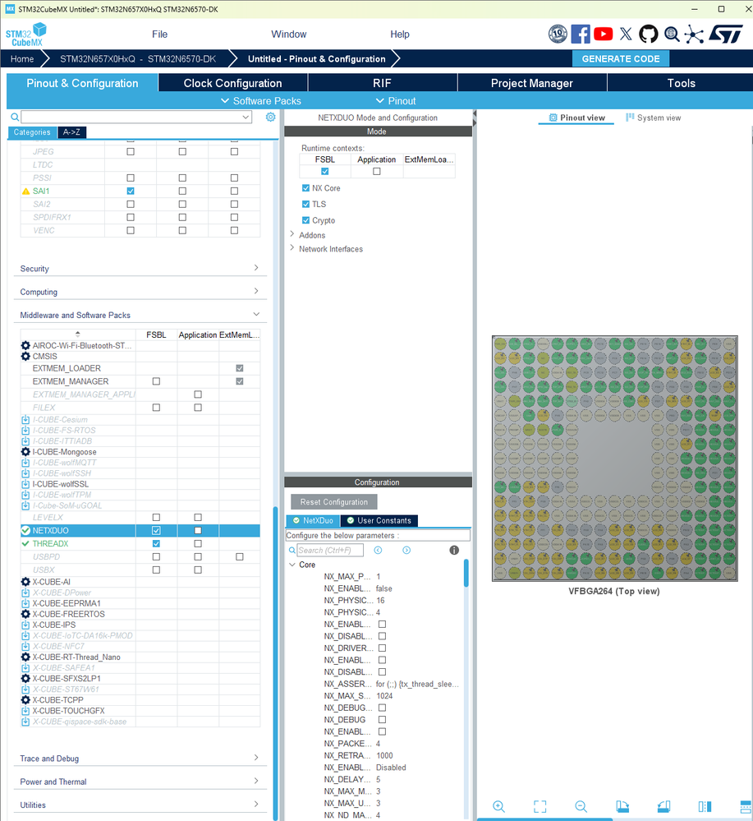This screenshot has height=821, width=753.
Task: Go to the Home breadcrumb
Action: coord(22,58)
